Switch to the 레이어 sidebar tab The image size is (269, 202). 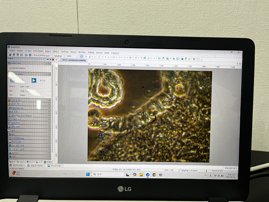(x=31, y=162)
